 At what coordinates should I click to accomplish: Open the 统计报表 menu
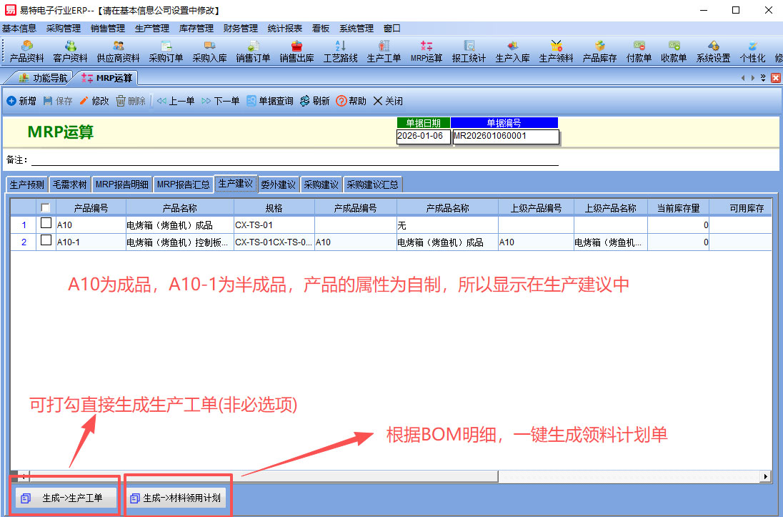pos(285,29)
